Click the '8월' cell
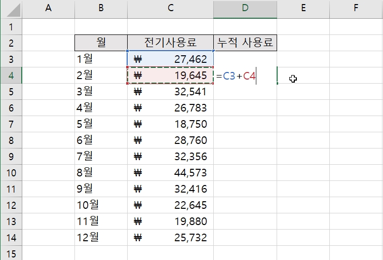Viewport: 383px width, 260px height. [x=101, y=173]
